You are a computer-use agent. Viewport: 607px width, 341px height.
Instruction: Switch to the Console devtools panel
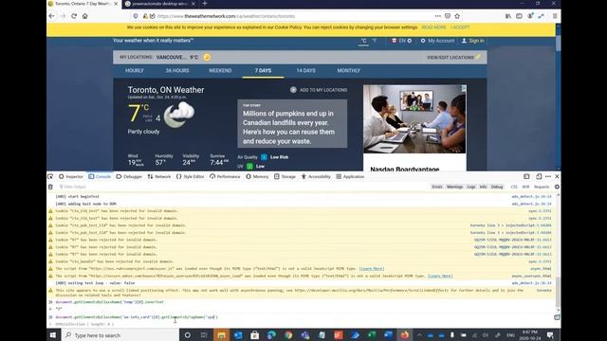100,177
